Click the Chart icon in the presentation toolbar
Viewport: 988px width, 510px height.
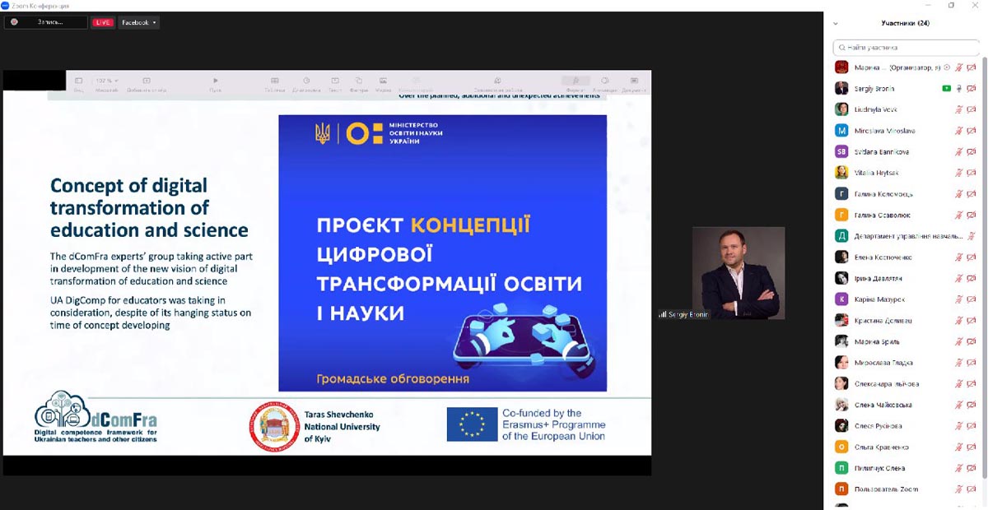click(306, 83)
